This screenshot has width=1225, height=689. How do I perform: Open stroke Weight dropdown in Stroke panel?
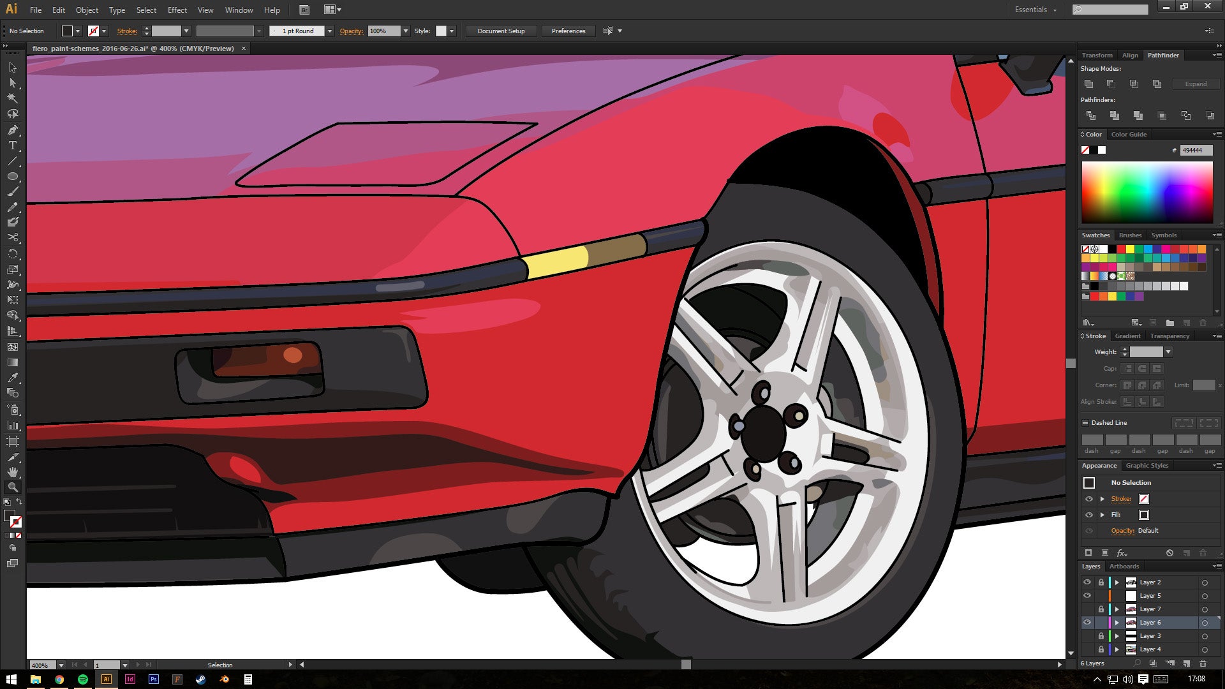pyautogui.click(x=1168, y=352)
